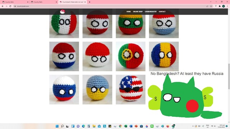
Task: Open the CONTACT link
Action: (x=162, y=11)
